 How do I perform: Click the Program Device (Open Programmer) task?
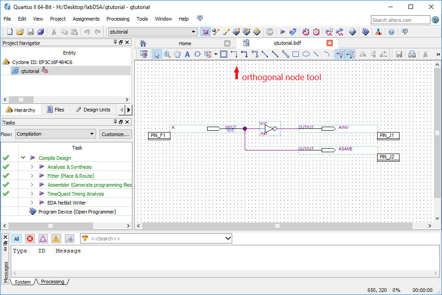(77, 212)
